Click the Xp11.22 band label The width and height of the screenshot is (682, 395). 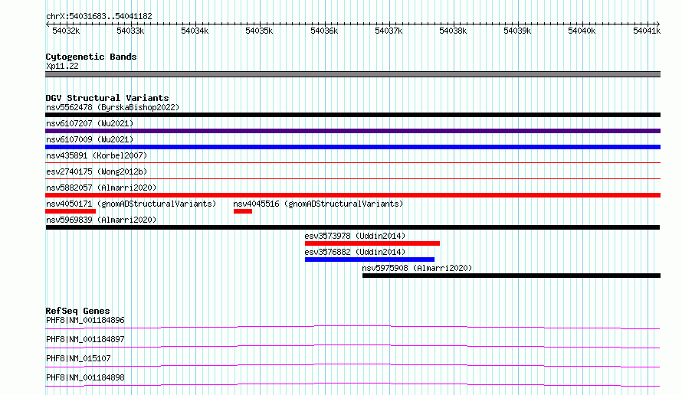[x=62, y=66]
